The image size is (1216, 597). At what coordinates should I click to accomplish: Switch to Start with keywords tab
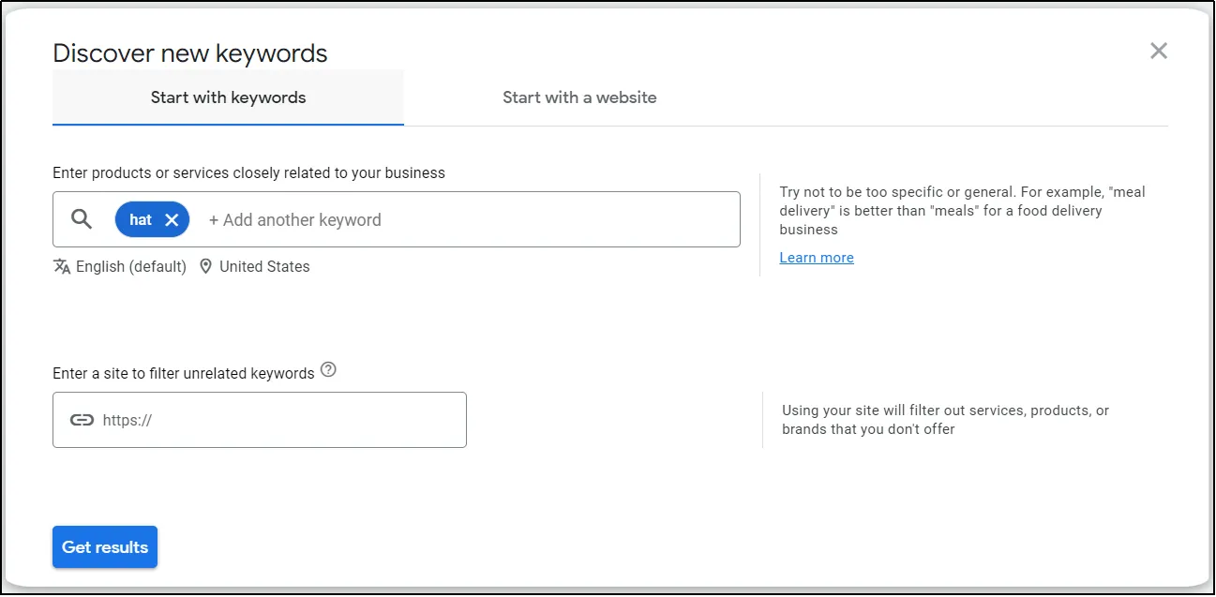pos(228,97)
